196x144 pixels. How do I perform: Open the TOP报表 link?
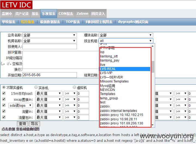73,22
